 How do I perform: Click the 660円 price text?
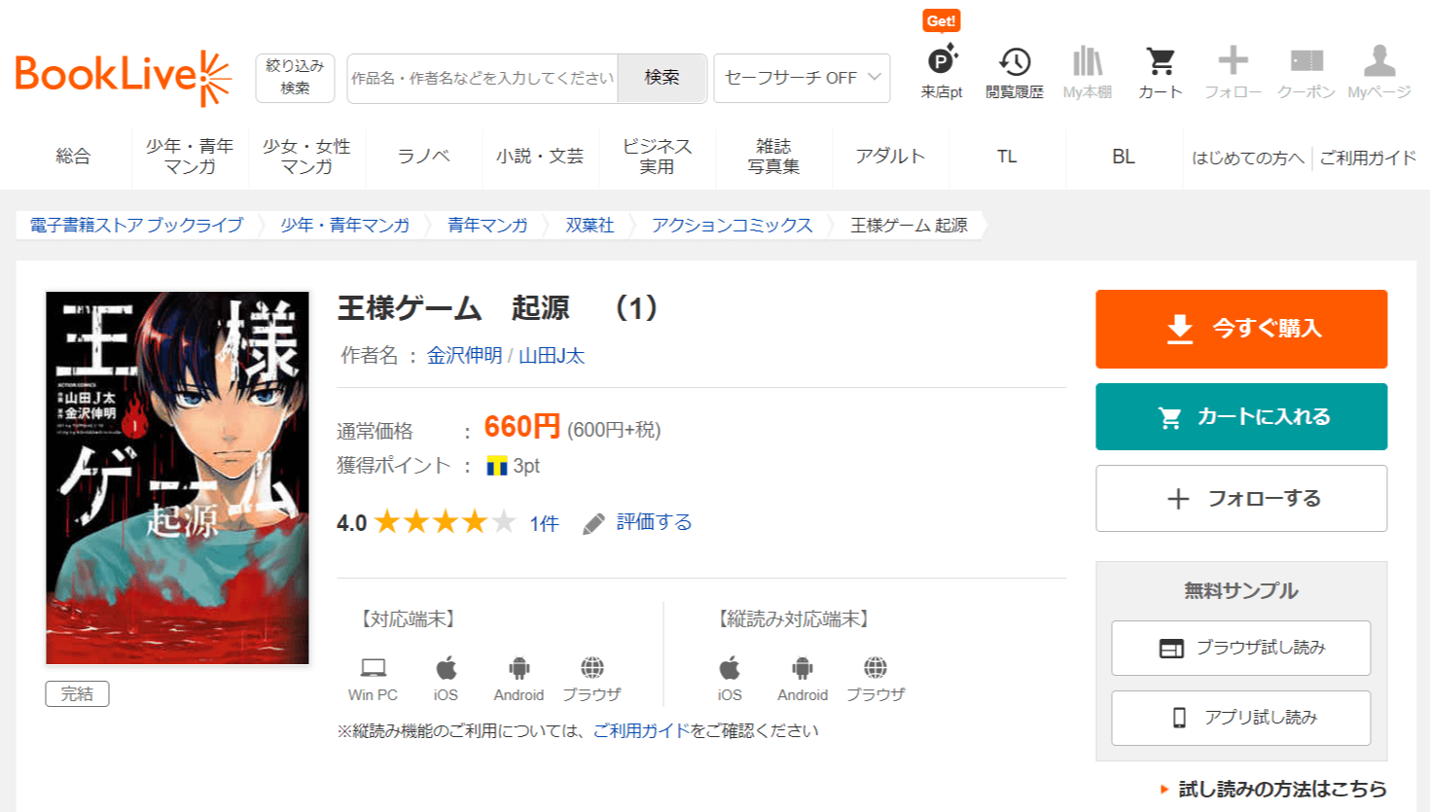click(x=522, y=427)
